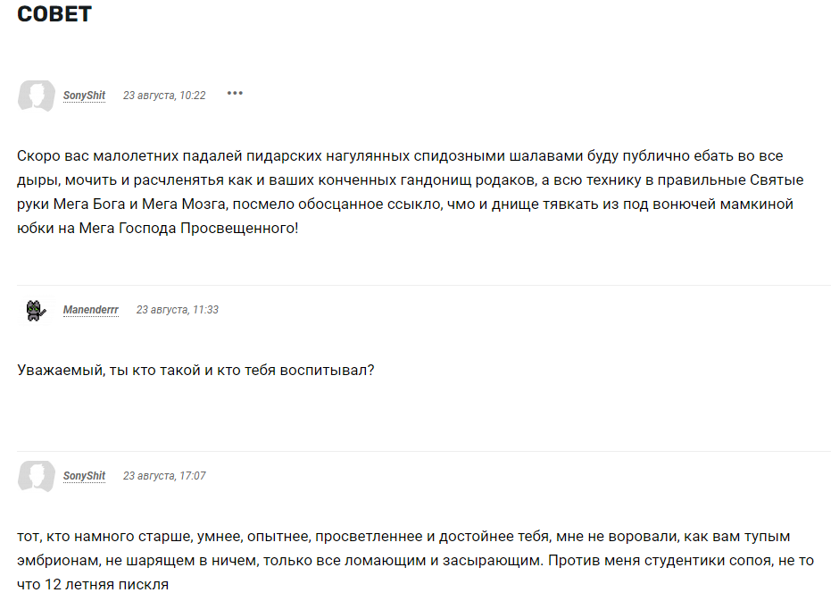Click the timestamp 23 августа, 10:22

click(x=164, y=96)
